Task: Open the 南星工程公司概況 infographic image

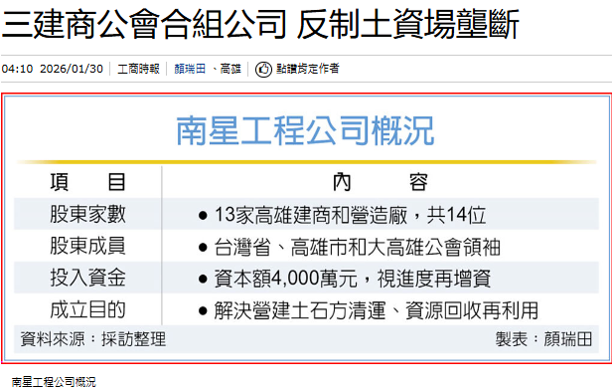Action: [x=306, y=228]
